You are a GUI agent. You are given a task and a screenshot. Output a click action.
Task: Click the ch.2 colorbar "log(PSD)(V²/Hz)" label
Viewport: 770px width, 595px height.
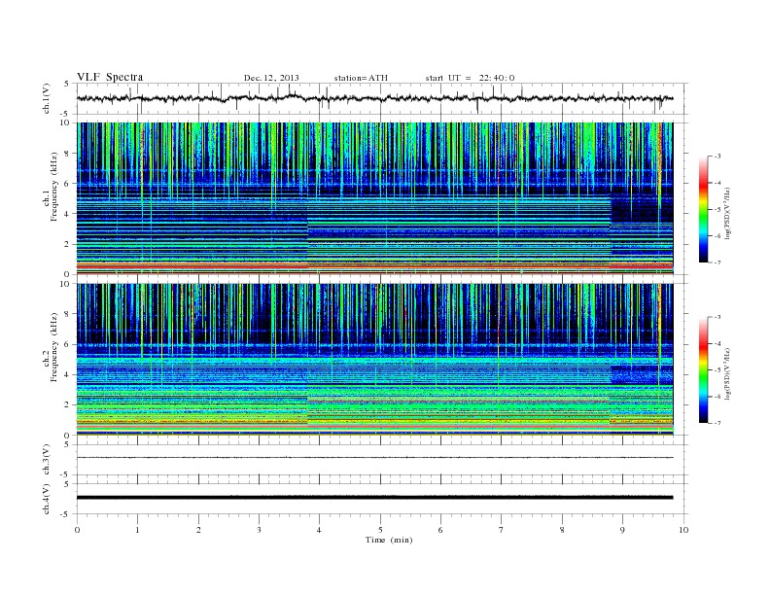tap(728, 374)
